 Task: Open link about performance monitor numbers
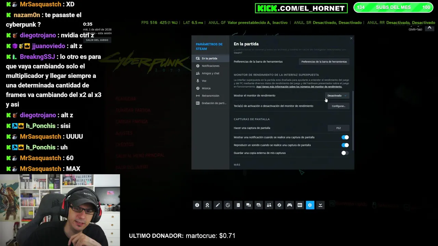[299, 87]
